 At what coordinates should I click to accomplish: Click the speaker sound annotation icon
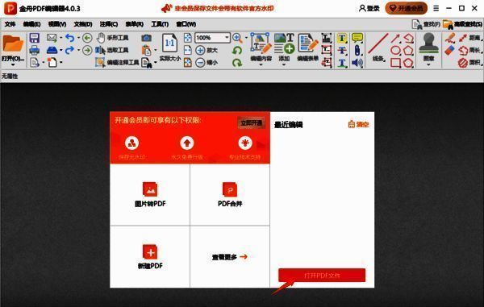[x=357, y=63]
